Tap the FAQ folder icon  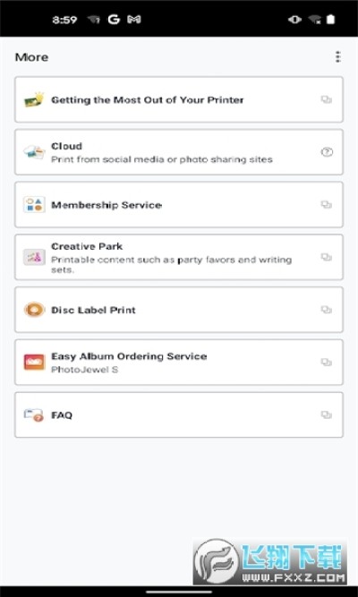(x=34, y=415)
